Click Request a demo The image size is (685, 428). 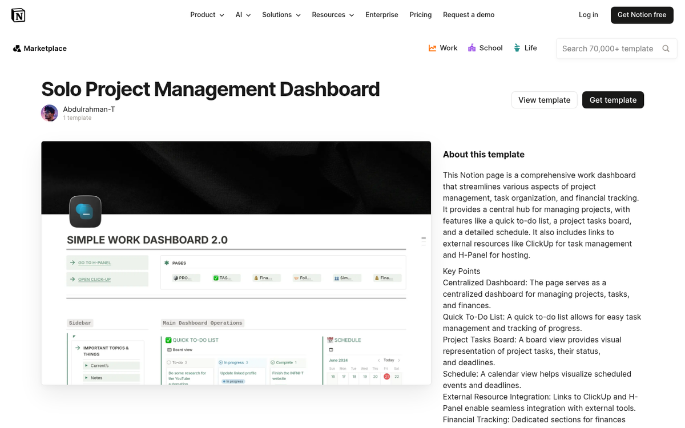[468, 15]
